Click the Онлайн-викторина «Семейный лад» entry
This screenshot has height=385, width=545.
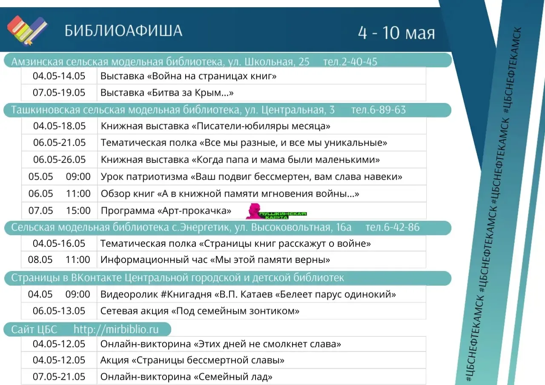186,376
